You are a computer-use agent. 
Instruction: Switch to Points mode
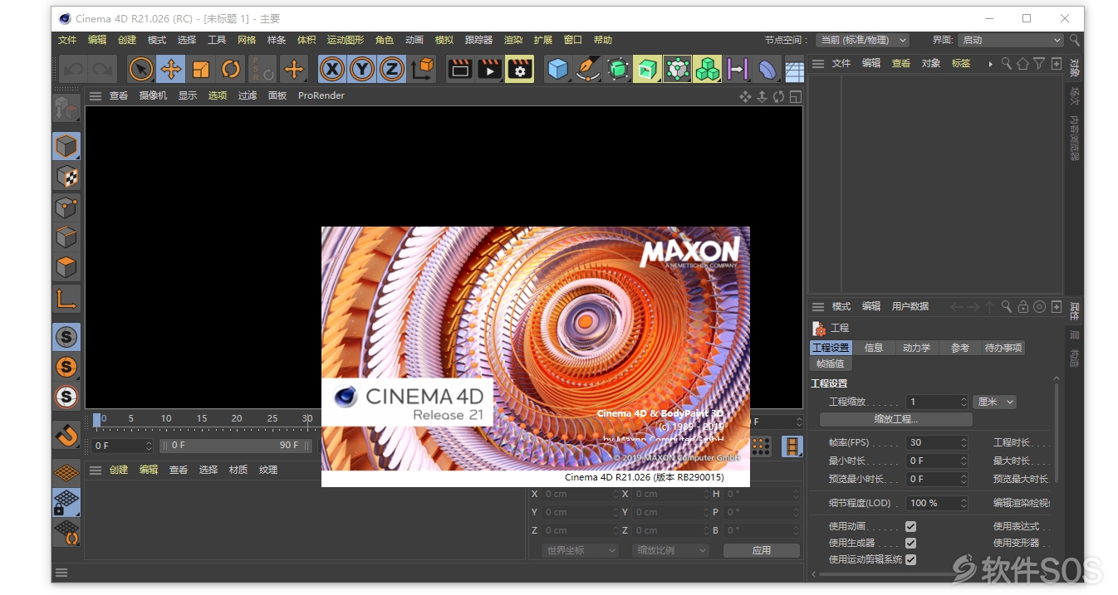tap(66, 207)
